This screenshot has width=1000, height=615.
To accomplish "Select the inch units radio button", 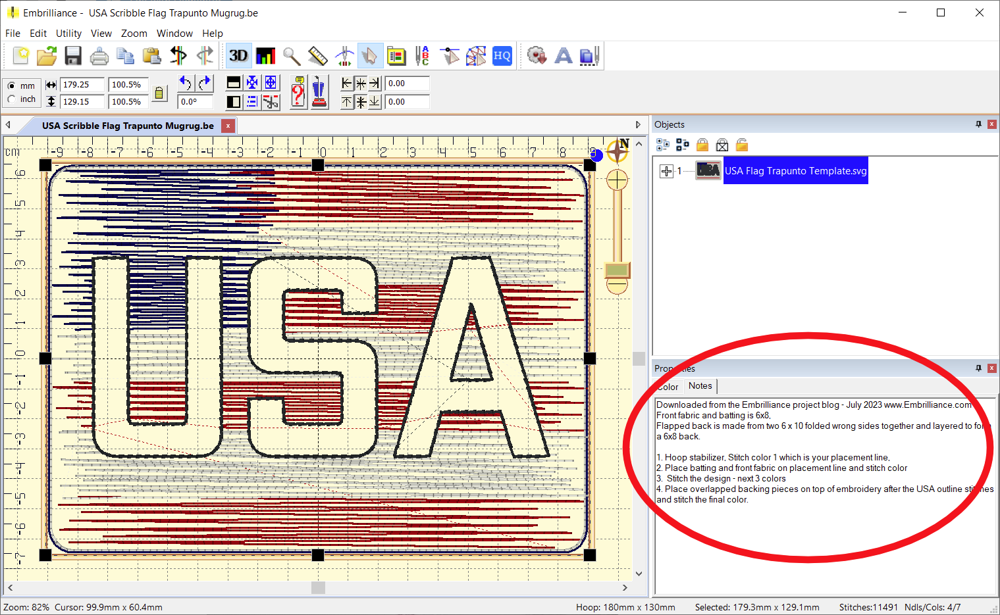I will coord(12,99).
